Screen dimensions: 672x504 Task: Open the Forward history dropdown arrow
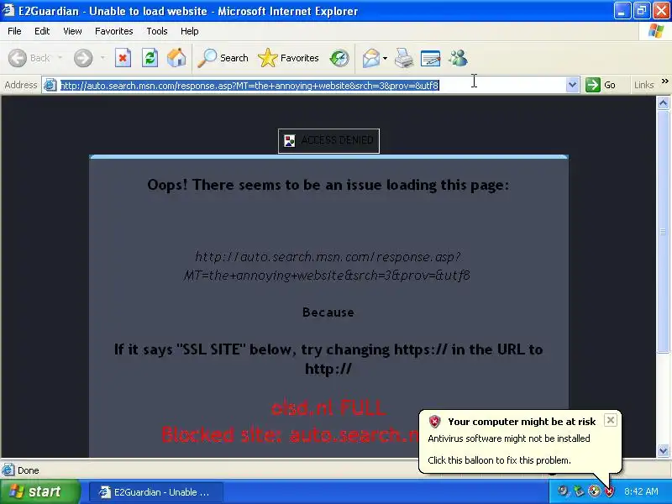point(102,58)
